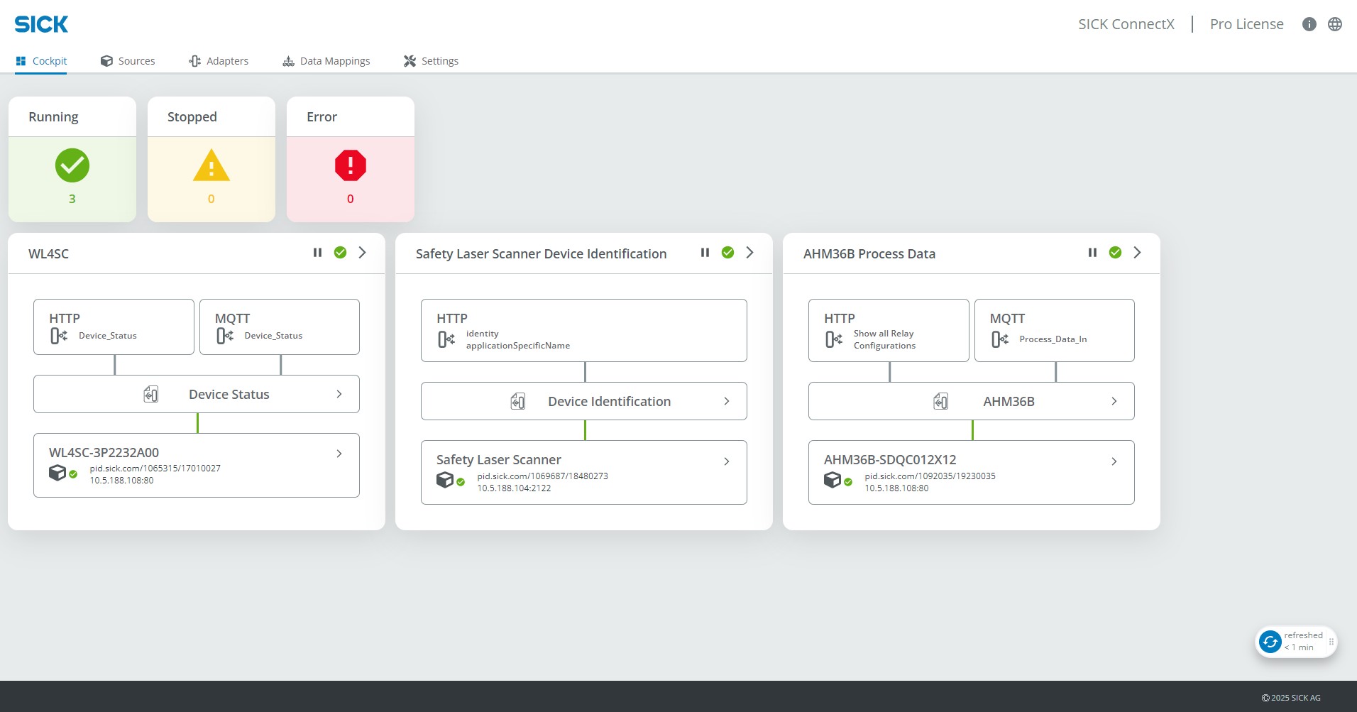Open Device Status mapping chevron

coord(339,394)
